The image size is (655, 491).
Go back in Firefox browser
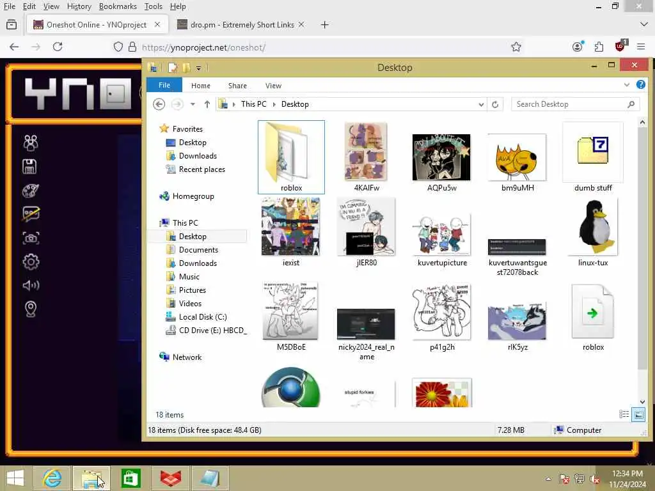click(x=14, y=47)
